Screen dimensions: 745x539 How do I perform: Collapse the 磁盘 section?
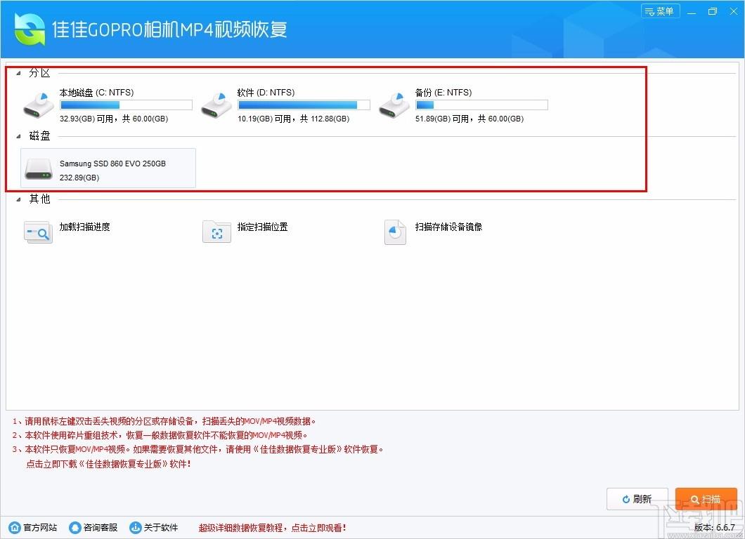tap(18, 136)
